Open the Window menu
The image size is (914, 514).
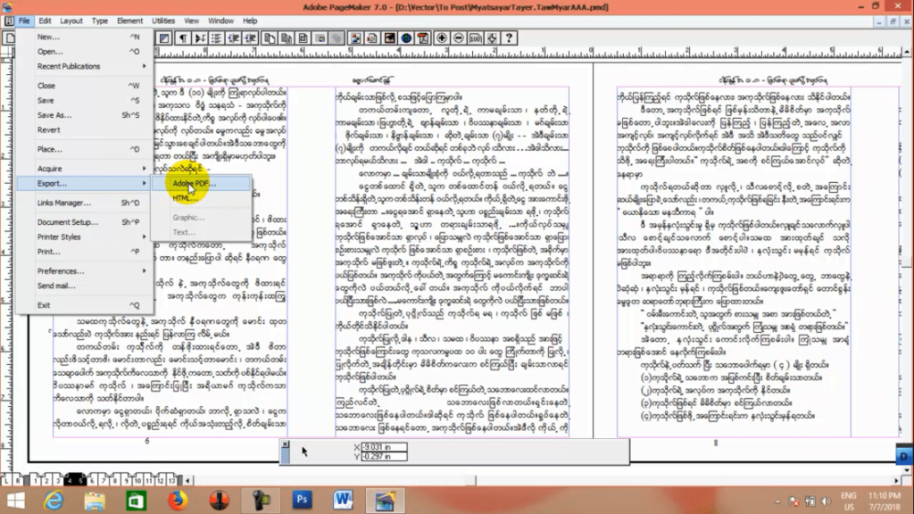(x=220, y=21)
